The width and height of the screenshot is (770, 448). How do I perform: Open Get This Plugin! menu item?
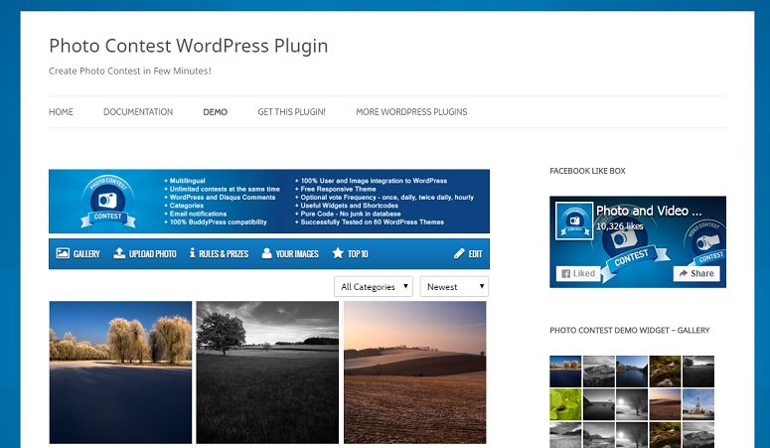tap(292, 112)
